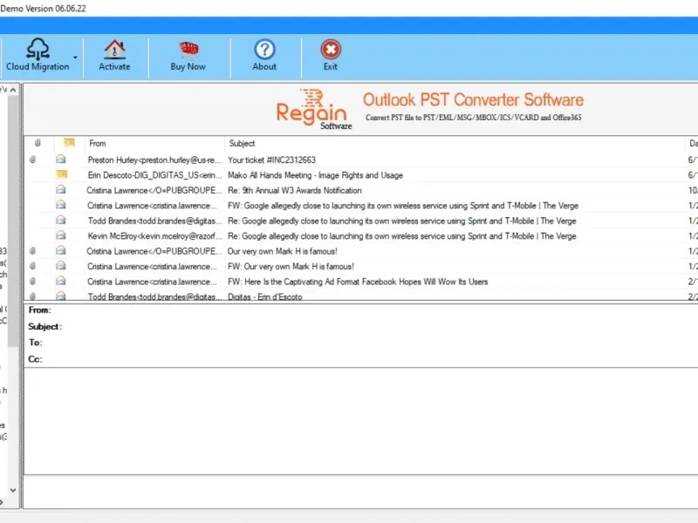Click up arrow of folder panel scrollbar
698x523 pixels.
point(13,90)
